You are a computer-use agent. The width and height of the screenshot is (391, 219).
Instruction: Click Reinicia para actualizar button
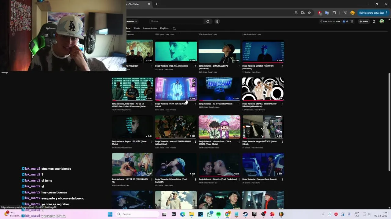tap(371, 13)
